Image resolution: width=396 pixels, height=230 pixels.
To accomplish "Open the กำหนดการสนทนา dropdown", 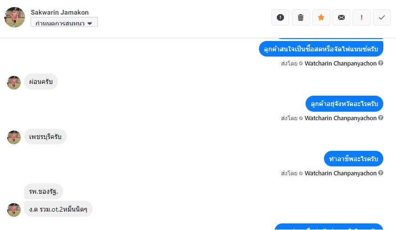I will point(64,22).
